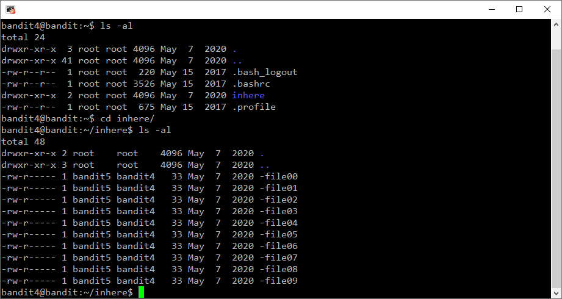Click the size 3526 of .bashrc

click(144, 84)
